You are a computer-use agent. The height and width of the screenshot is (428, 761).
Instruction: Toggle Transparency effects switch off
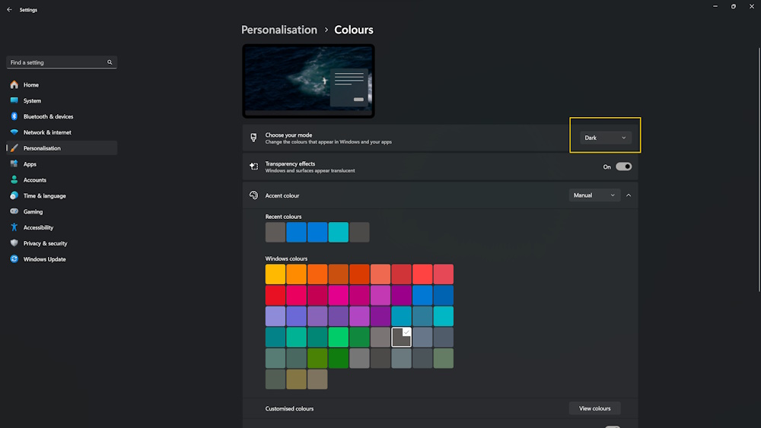tap(624, 166)
